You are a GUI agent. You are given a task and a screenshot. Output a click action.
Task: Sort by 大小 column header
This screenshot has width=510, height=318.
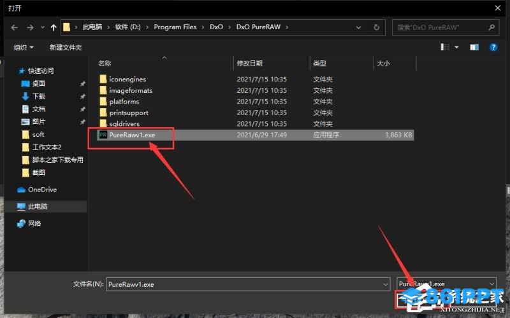(383, 63)
